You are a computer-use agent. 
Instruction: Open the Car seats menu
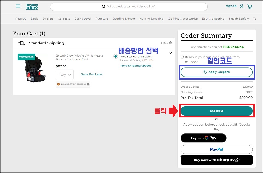64,19
